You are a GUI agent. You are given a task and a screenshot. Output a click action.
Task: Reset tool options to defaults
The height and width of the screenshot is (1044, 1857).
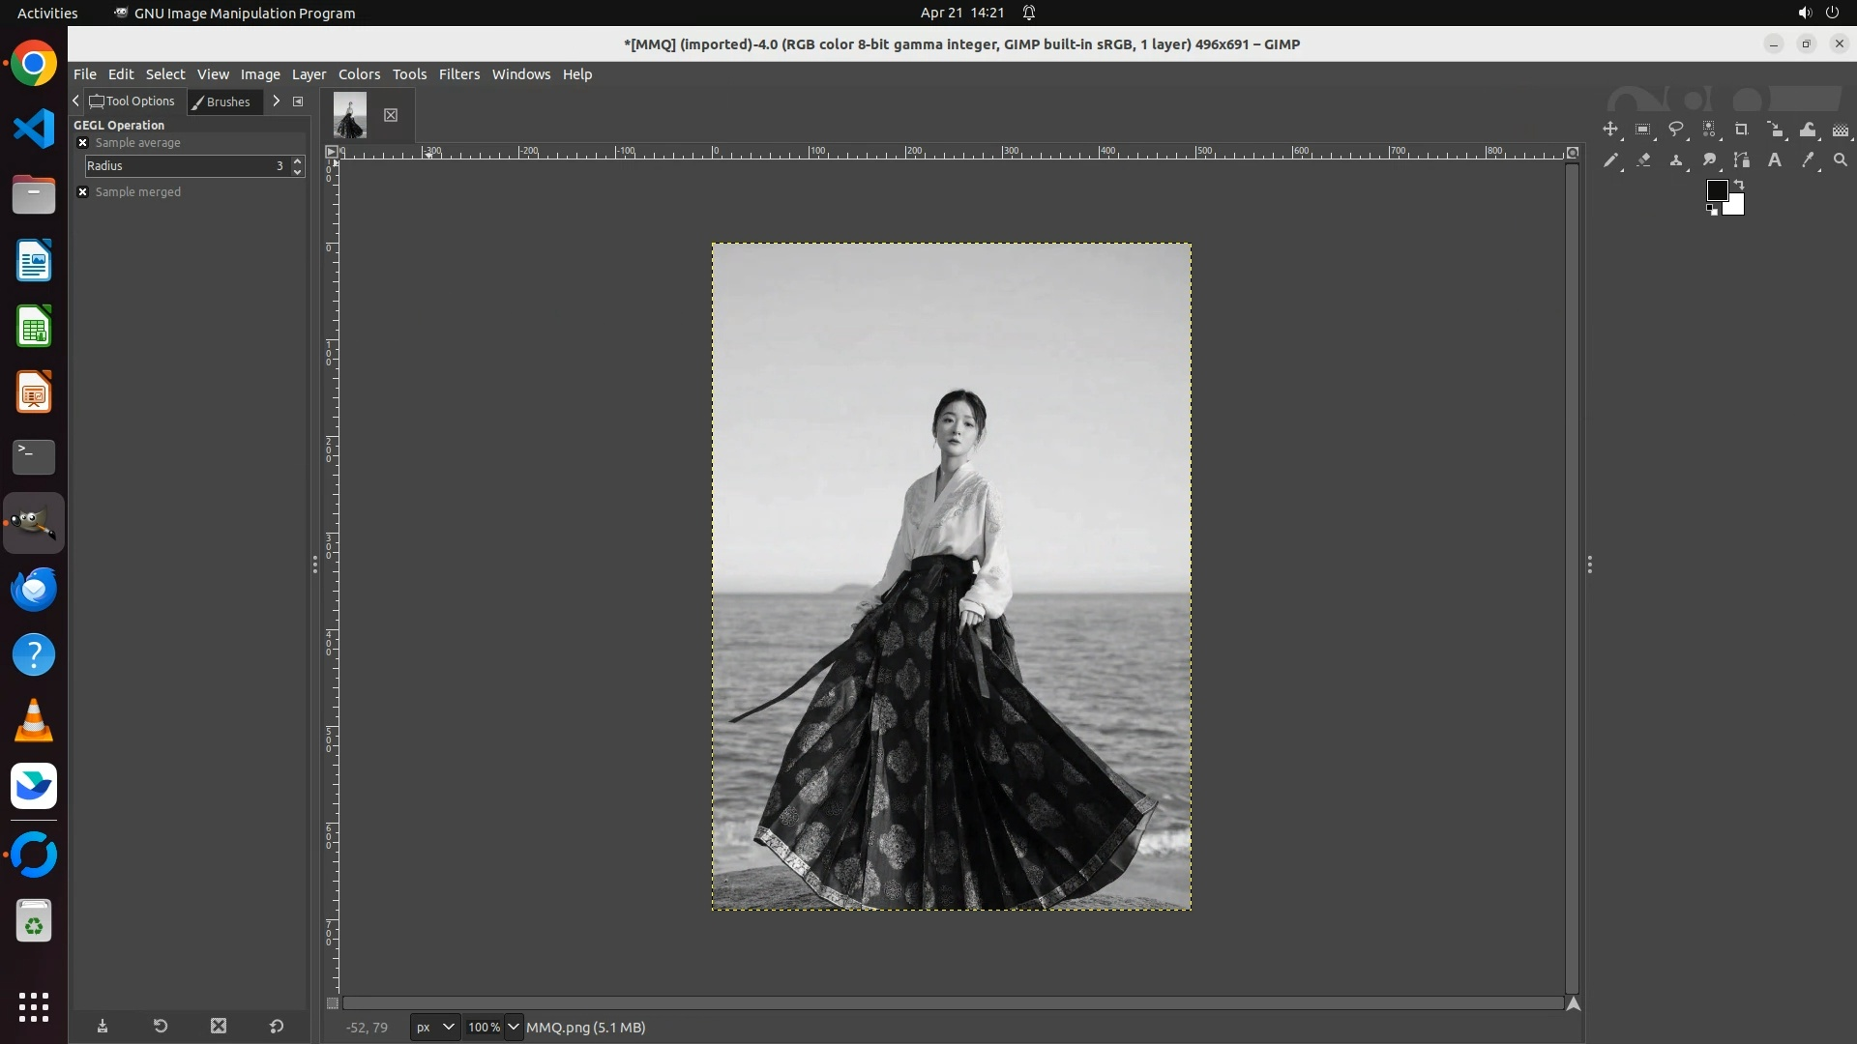coord(277,1027)
